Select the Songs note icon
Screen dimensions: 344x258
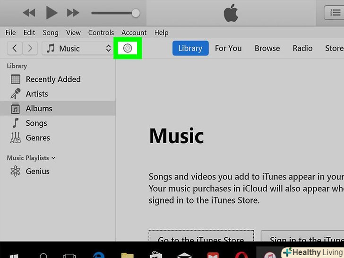pyautogui.click(x=15, y=123)
